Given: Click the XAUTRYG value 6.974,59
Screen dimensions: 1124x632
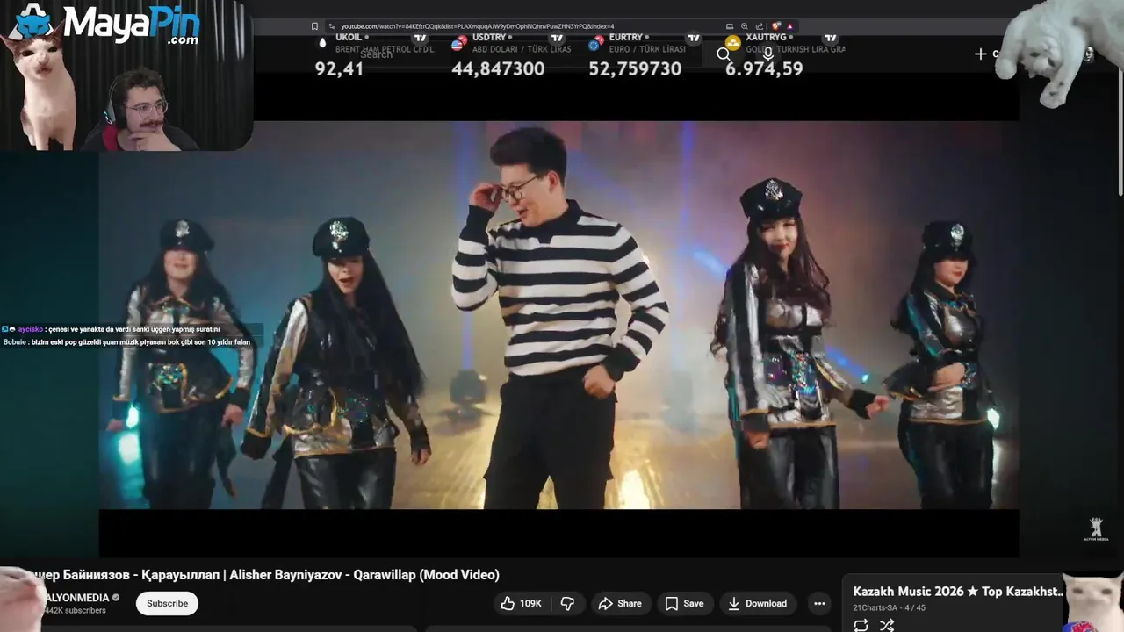Looking at the screenshot, I should pos(764,68).
